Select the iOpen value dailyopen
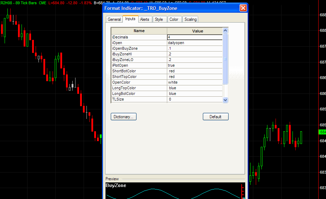 point(194,43)
